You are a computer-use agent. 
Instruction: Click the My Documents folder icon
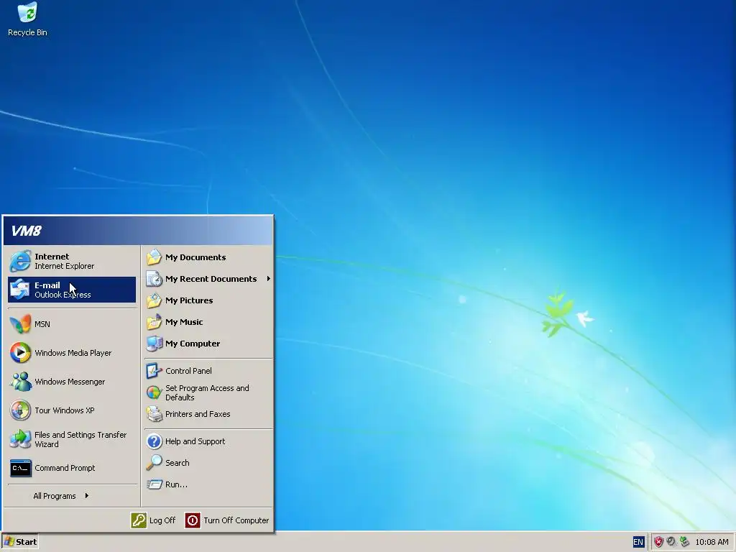click(x=154, y=257)
